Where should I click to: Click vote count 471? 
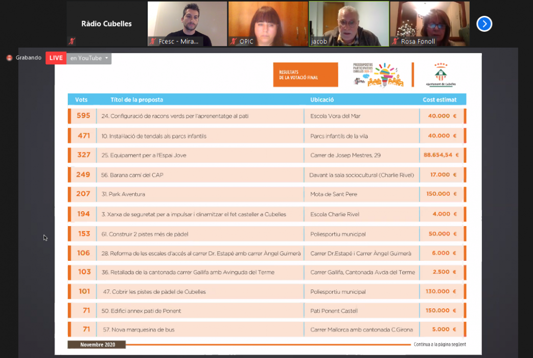[84, 136]
